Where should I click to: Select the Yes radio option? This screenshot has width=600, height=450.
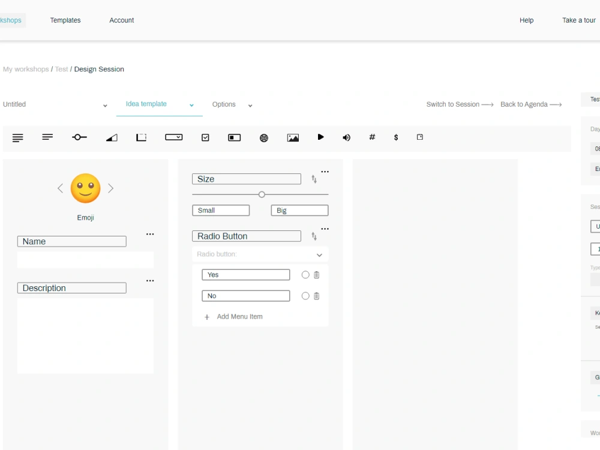(x=305, y=275)
